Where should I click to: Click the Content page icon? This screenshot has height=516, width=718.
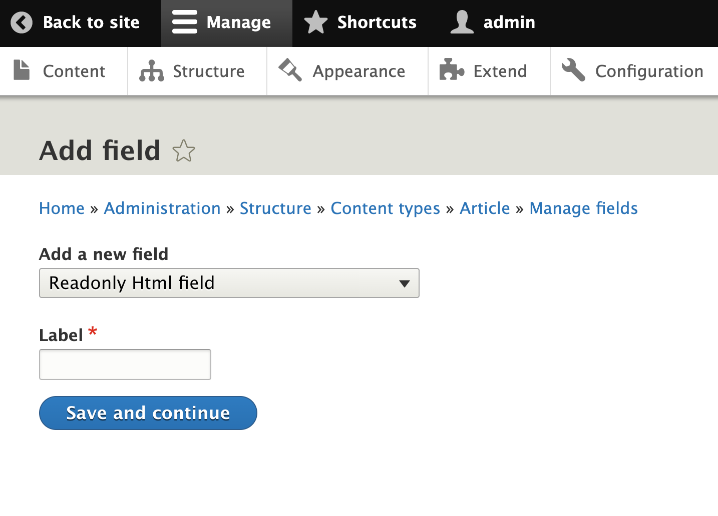[21, 70]
